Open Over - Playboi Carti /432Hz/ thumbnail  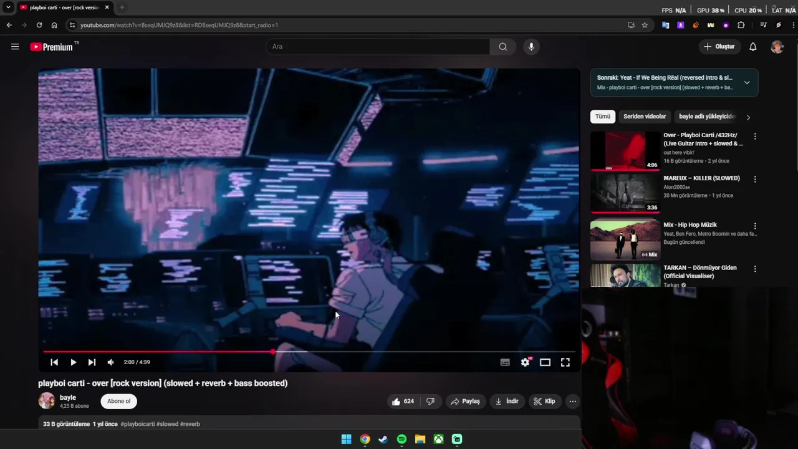[625, 150]
